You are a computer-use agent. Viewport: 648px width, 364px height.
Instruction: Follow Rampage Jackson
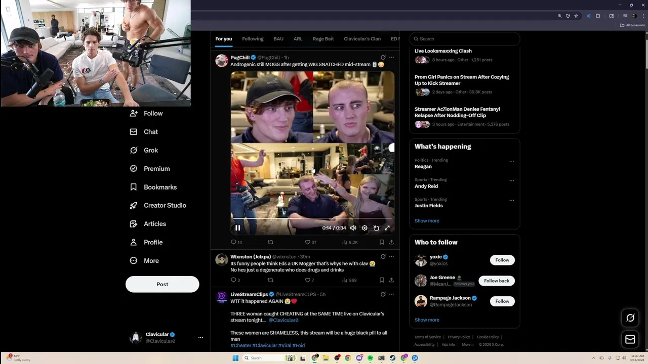point(502,301)
